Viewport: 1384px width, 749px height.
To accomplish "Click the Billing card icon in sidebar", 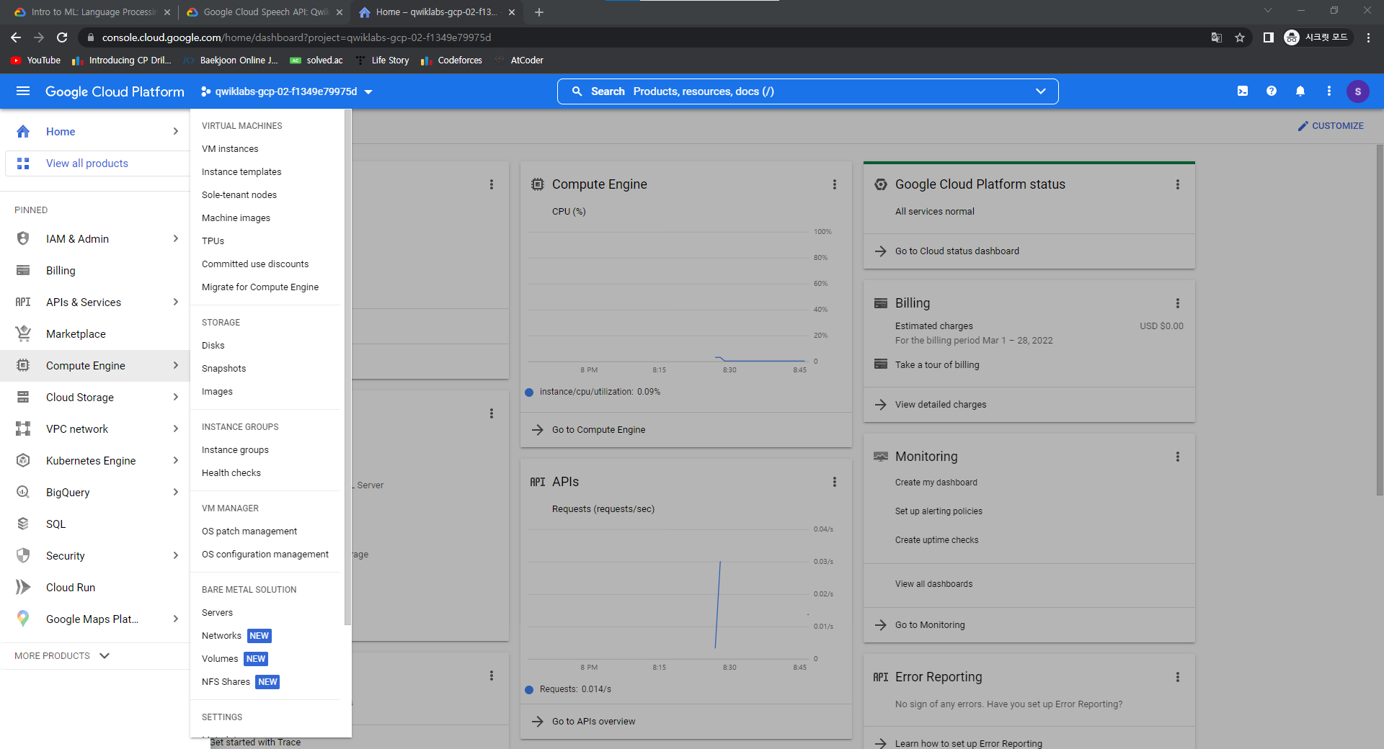I will (23, 270).
